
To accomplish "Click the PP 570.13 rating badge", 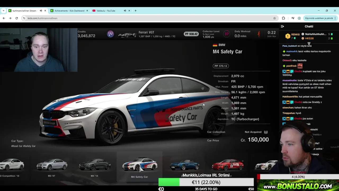I will (221, 66).
